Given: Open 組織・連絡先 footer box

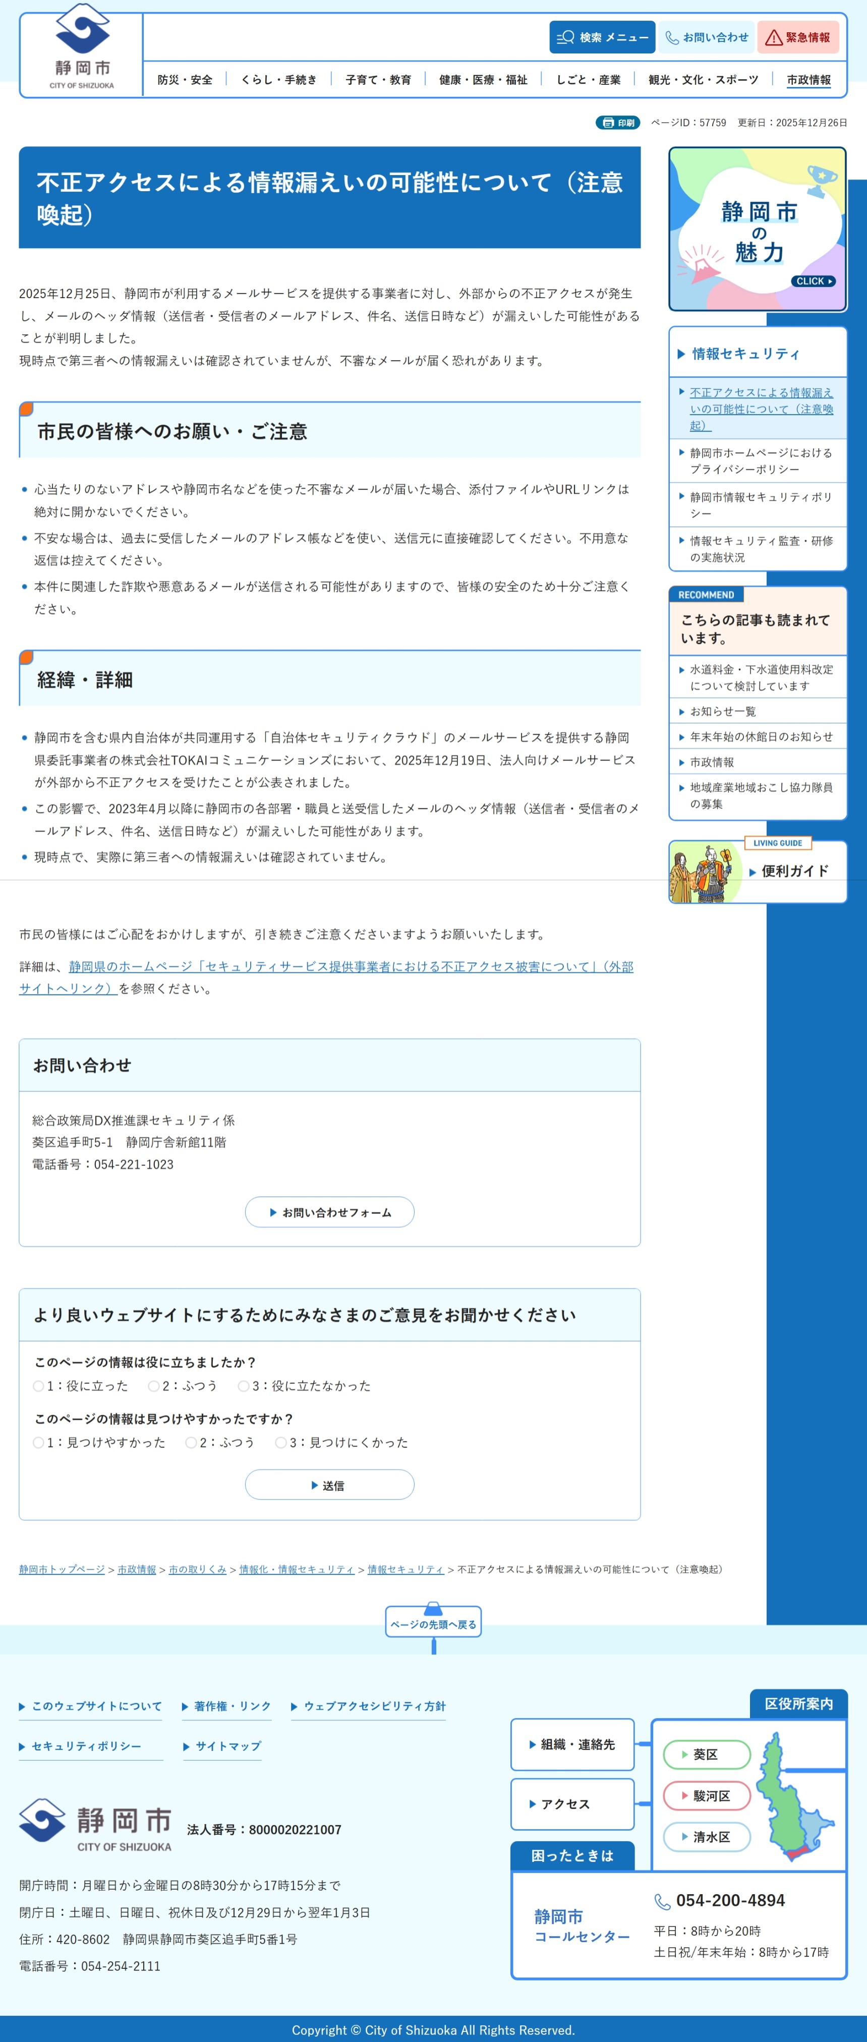Looking at the screenshot, I should coord(571,1744).
